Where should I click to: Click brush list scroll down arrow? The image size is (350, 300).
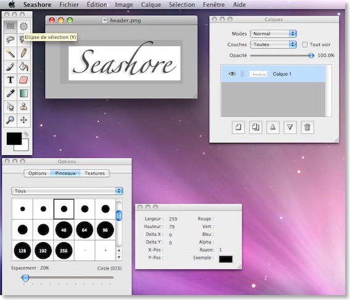(119, 257)
